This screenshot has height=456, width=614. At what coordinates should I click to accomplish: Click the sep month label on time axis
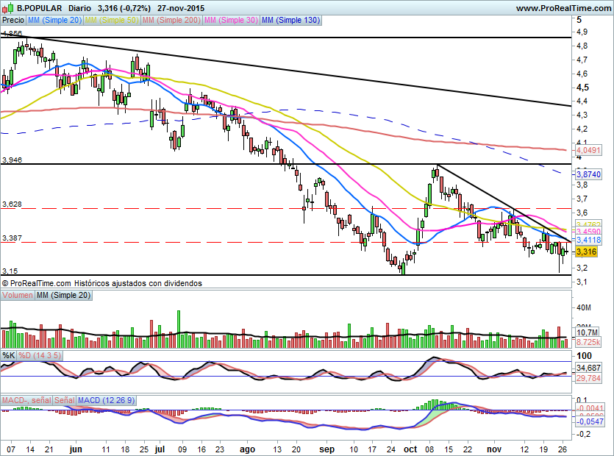pyautogui.click(x=327, y=449)
